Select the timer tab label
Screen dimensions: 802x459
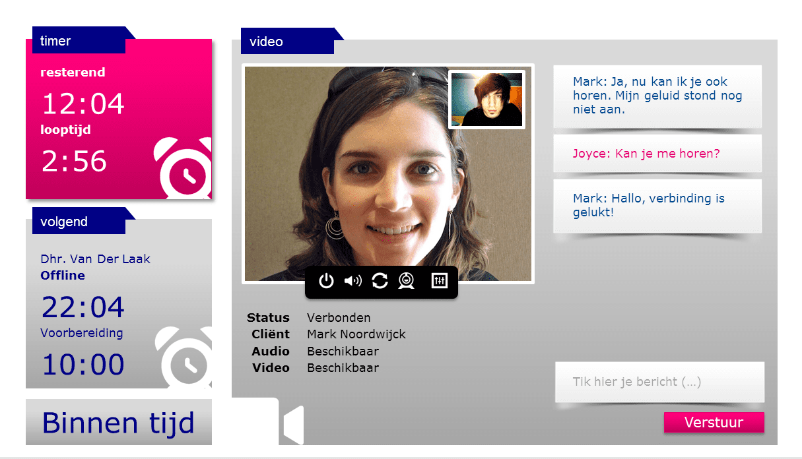click(55, 41)
